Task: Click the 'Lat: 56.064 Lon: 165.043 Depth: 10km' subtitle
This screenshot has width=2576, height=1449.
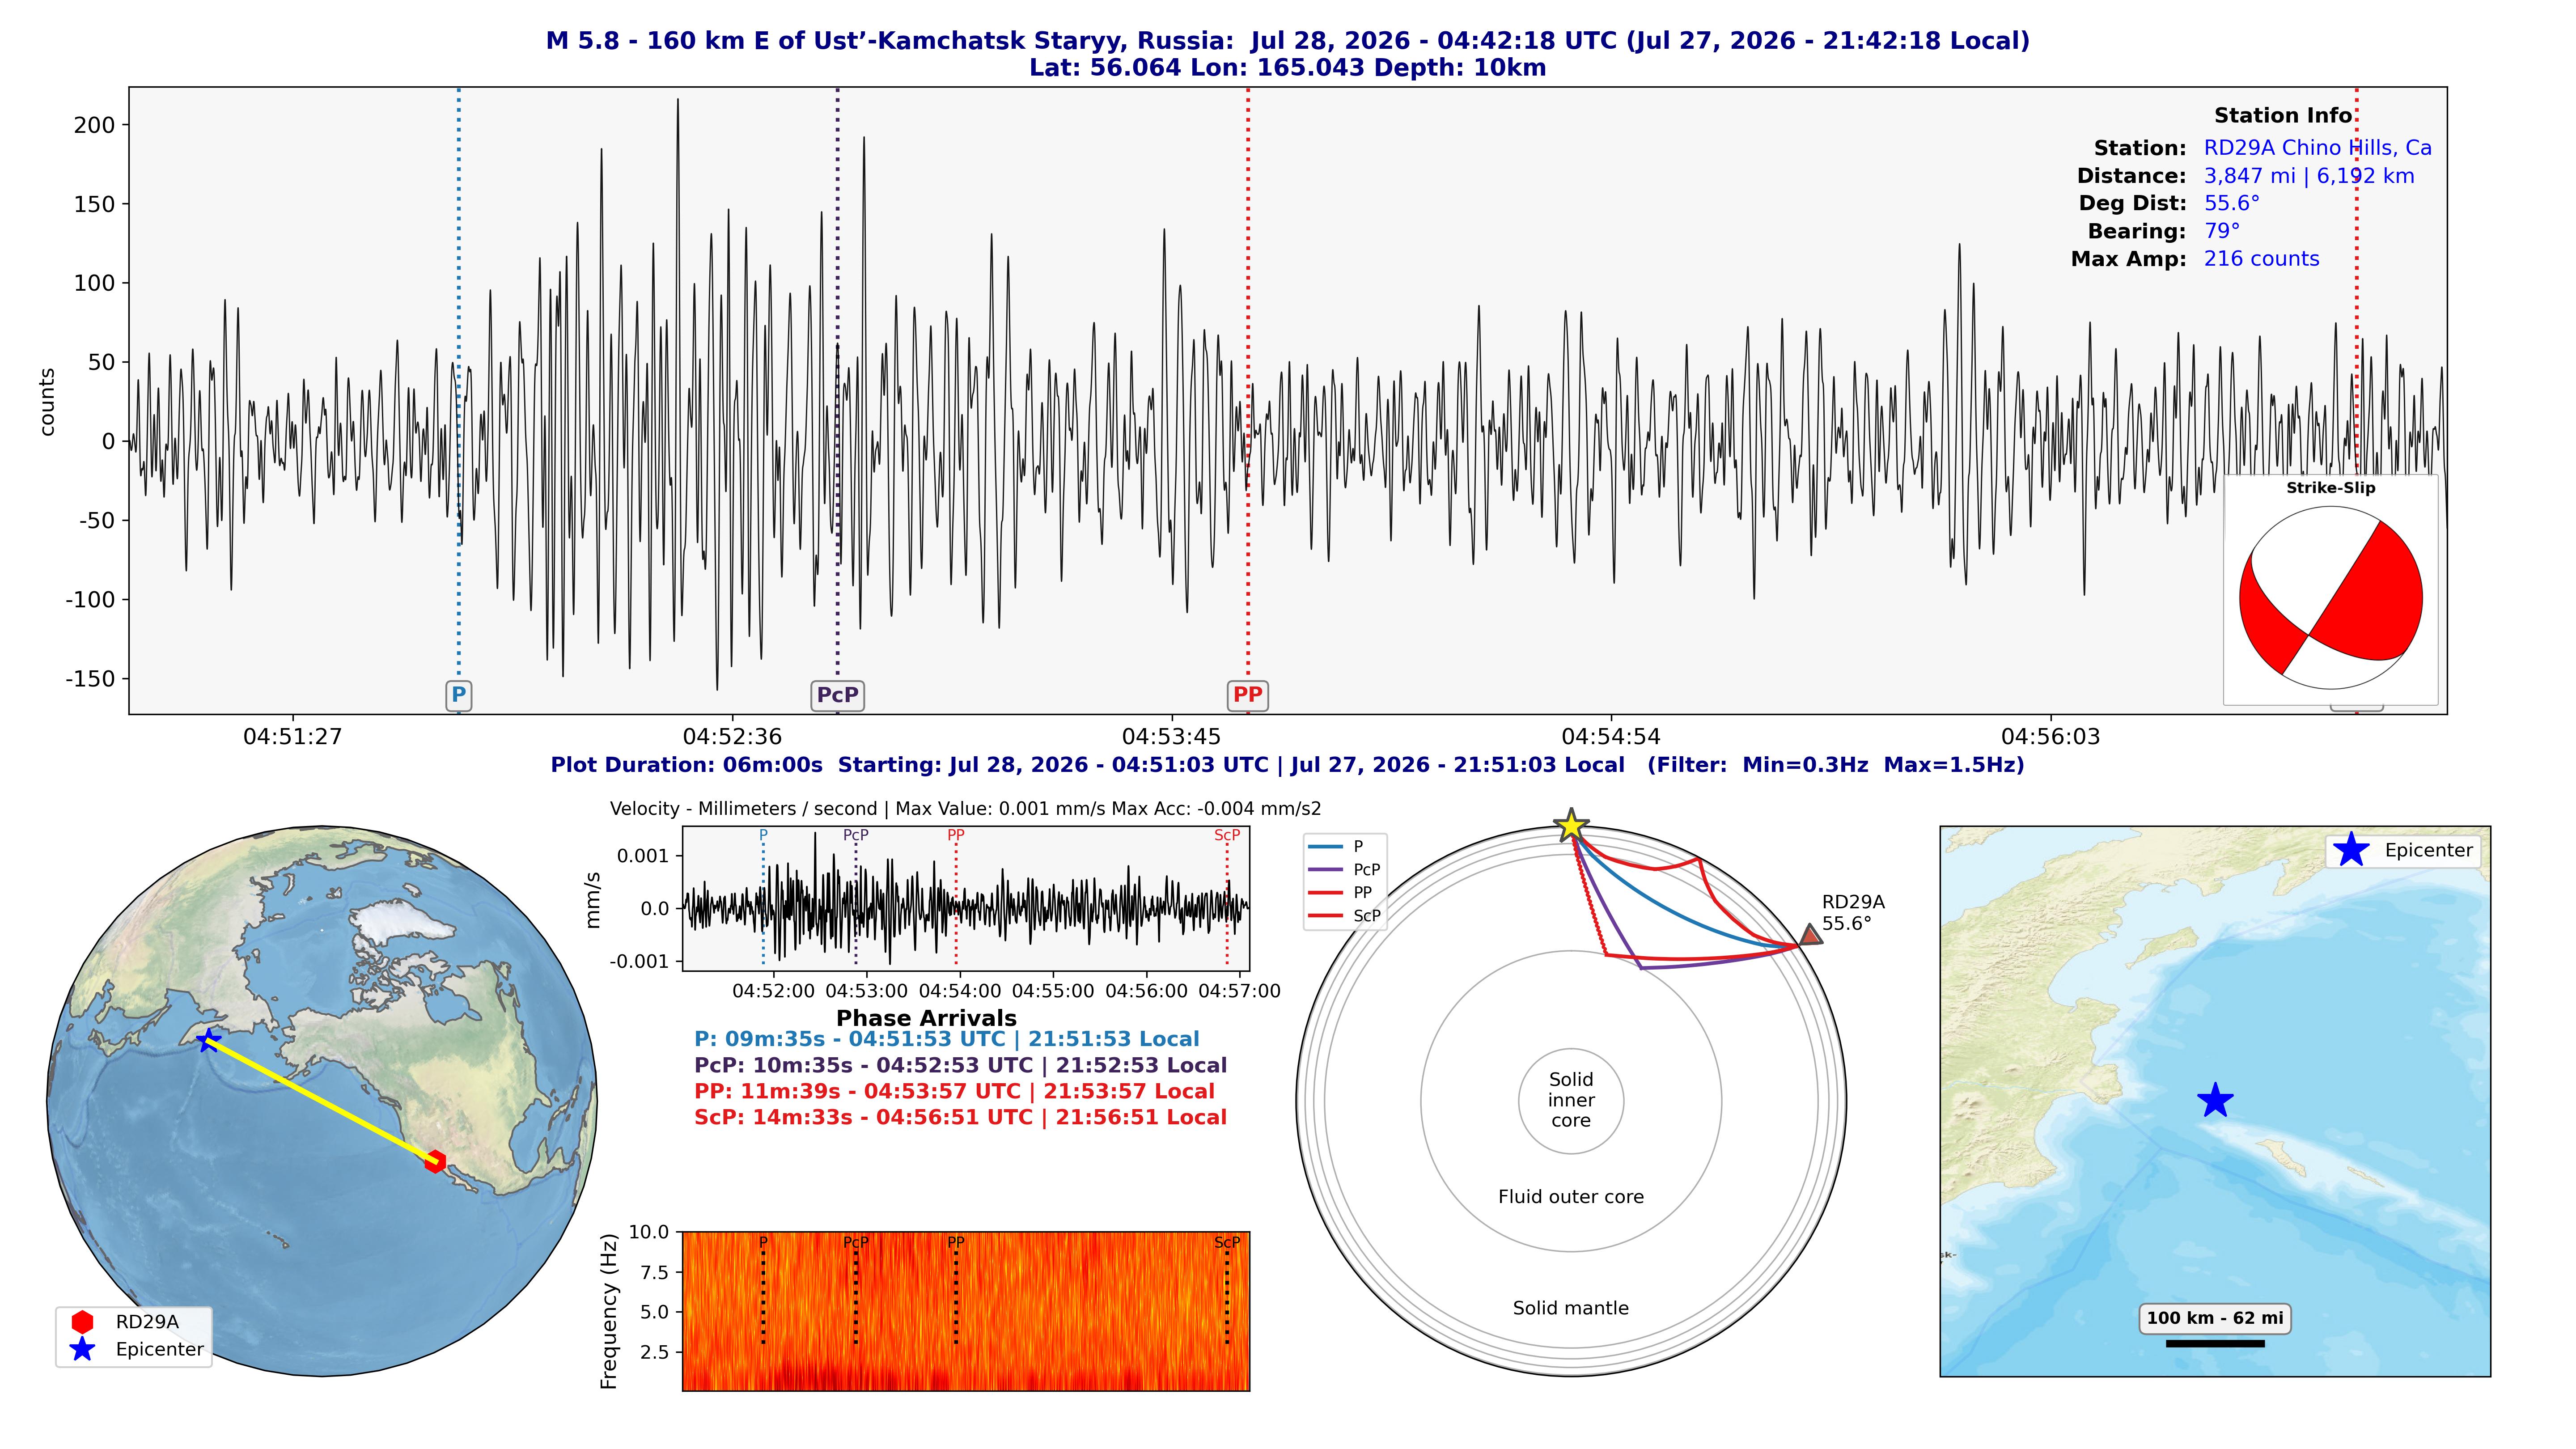Action: pos(1287,68)
